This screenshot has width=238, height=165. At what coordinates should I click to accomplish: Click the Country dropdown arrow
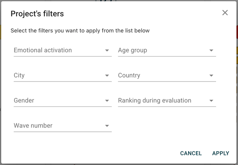click(x=211, y=76)
